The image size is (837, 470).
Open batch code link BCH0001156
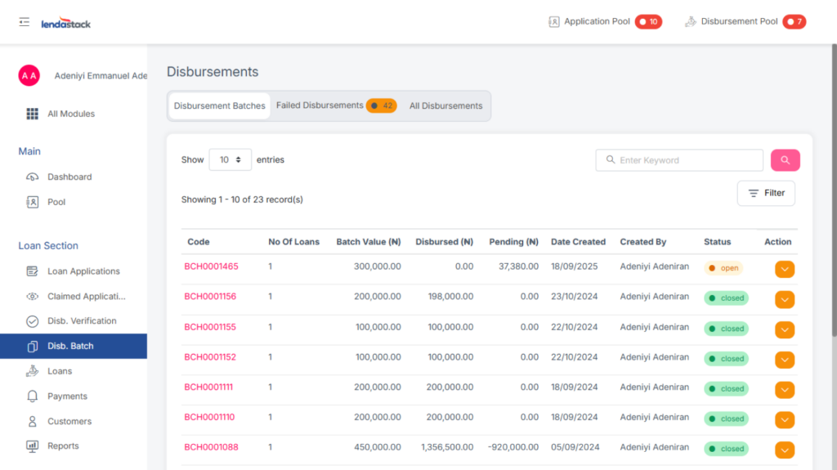(x=210, y=297)
